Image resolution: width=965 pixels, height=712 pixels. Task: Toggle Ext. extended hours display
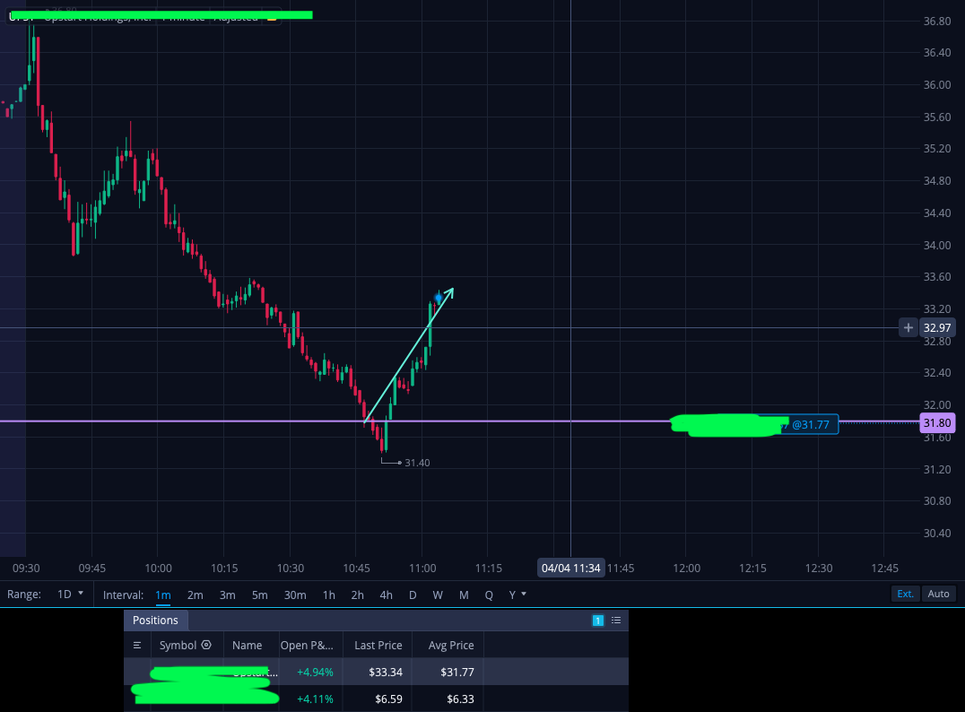[x=905, y=594]
